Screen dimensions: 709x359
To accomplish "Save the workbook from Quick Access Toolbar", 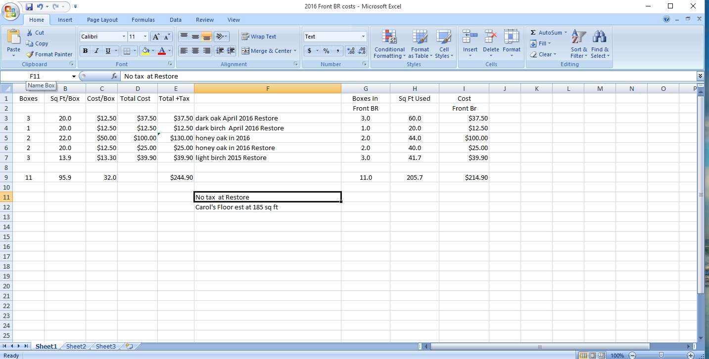I will point(29,7).
